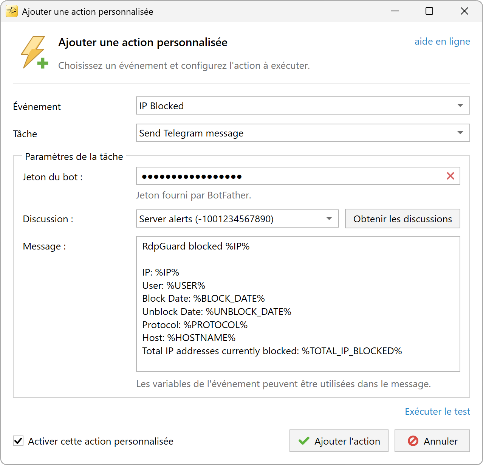Click the Jeton du bot label
The width and height of the screenshot is (483, 465).
coord(53,177)
